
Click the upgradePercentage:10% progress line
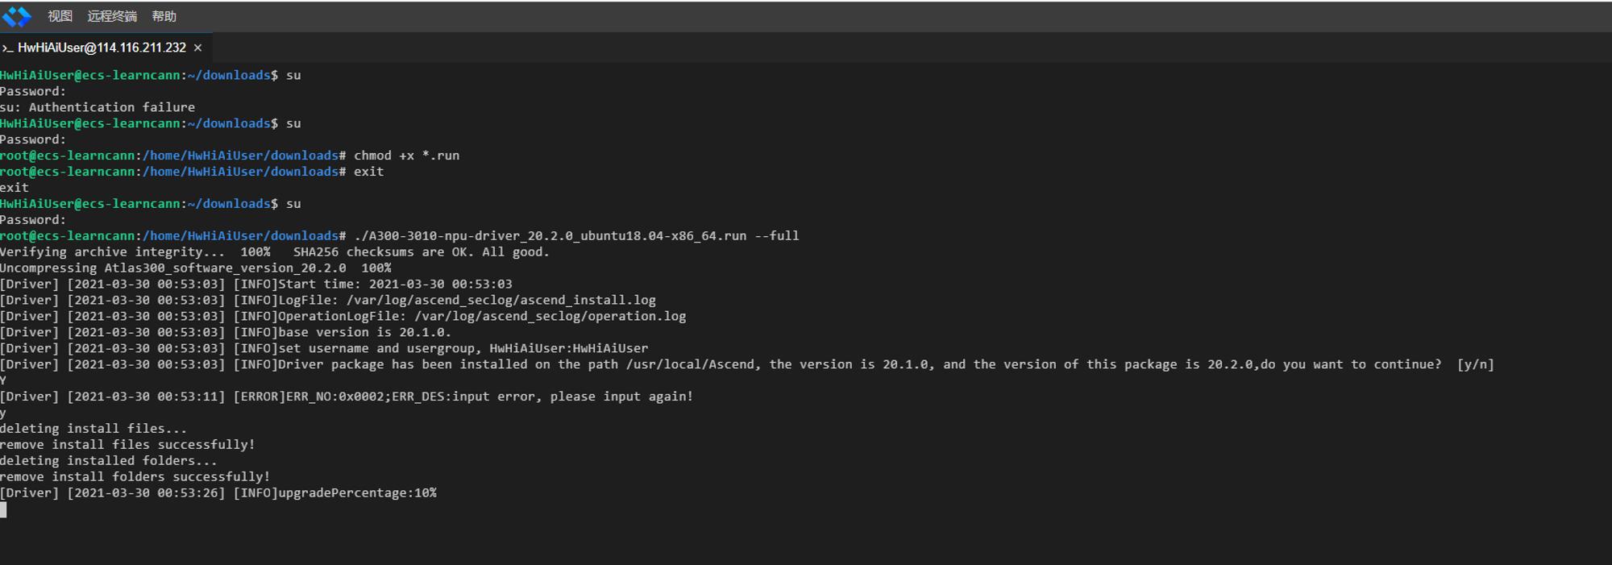(218, 493)
